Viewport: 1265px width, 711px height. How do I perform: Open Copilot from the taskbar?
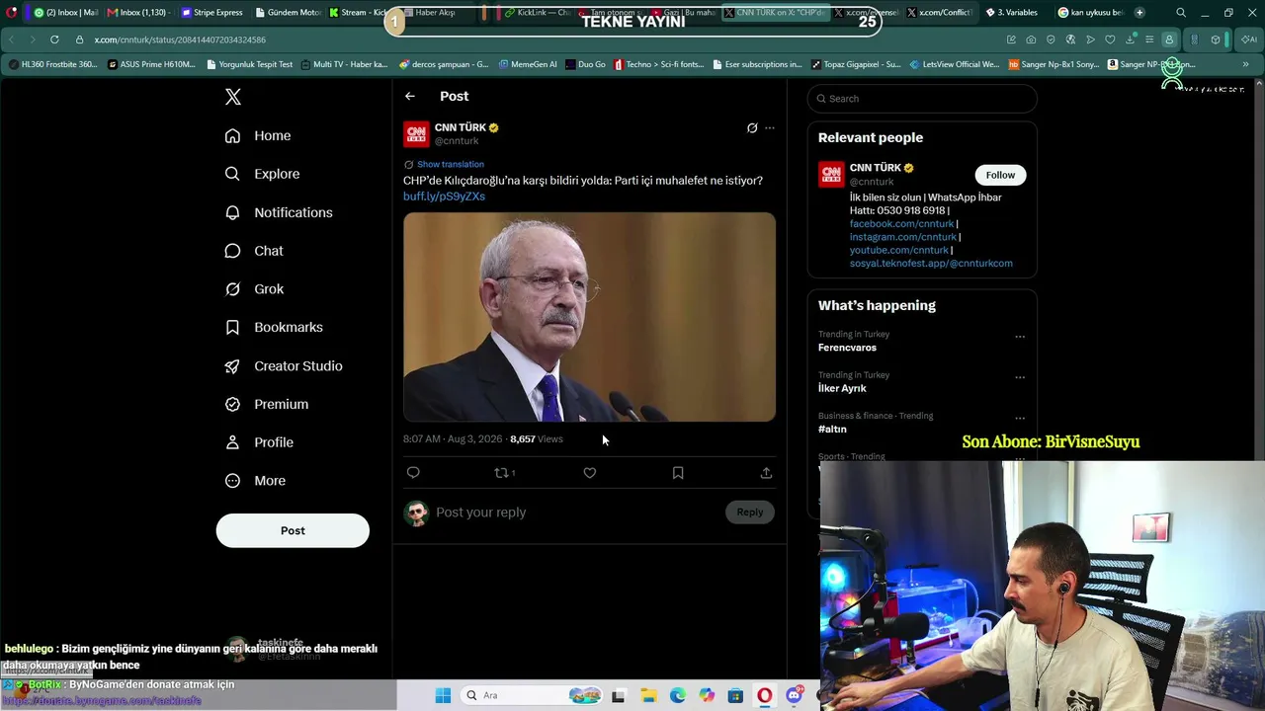(x=707, y=696)
